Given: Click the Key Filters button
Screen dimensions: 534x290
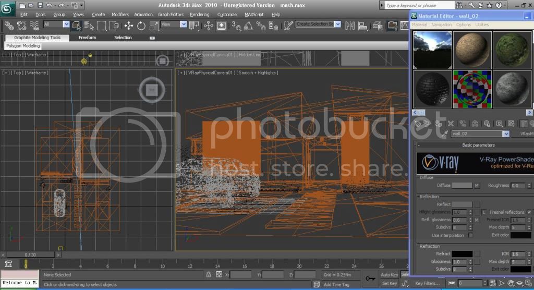Looking at the screenshot, I should click(x=427, y=283).
